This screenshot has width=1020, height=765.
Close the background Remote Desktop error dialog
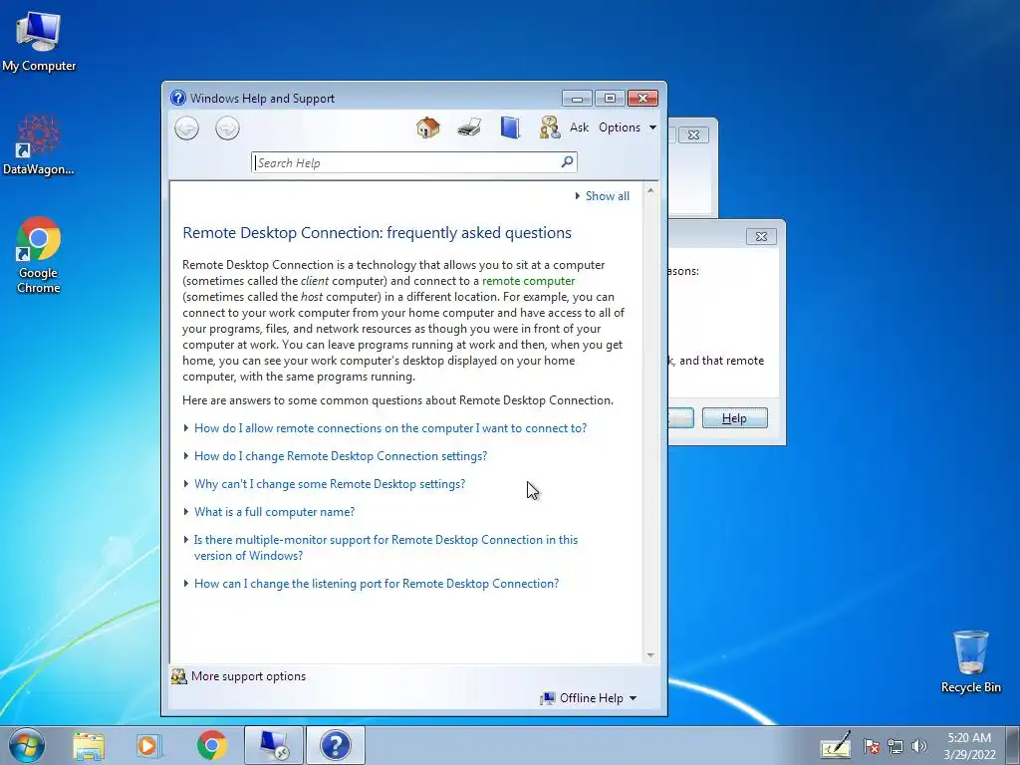point(761,236)
